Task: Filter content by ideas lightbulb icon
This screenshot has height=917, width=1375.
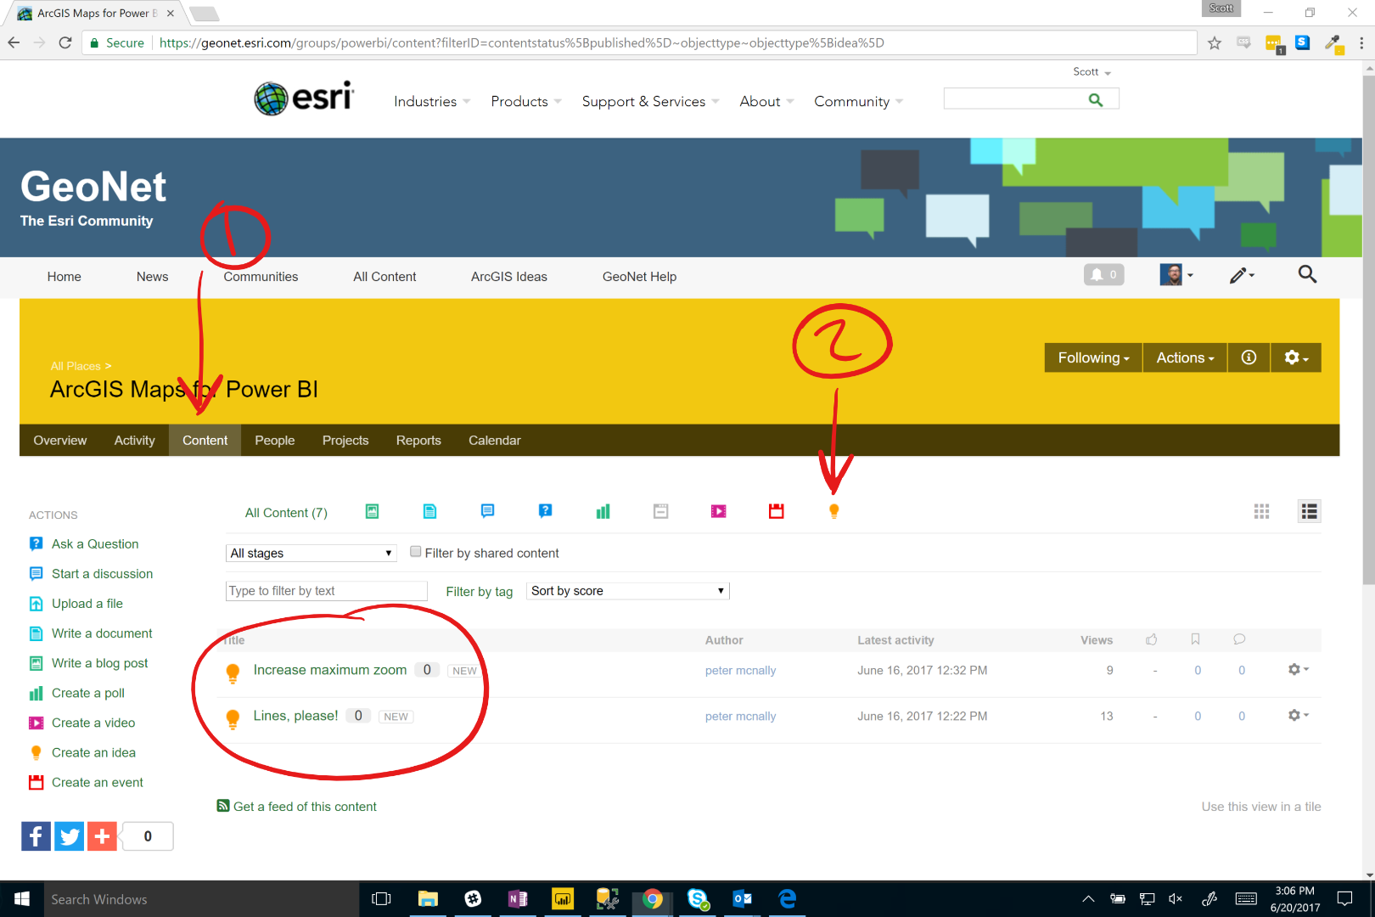Action: pos(833,511)
